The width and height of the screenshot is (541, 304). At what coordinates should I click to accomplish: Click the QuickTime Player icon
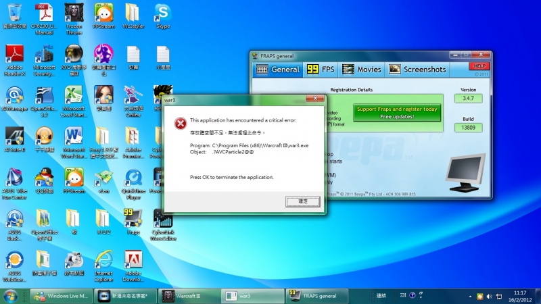[x=133, y=184]
